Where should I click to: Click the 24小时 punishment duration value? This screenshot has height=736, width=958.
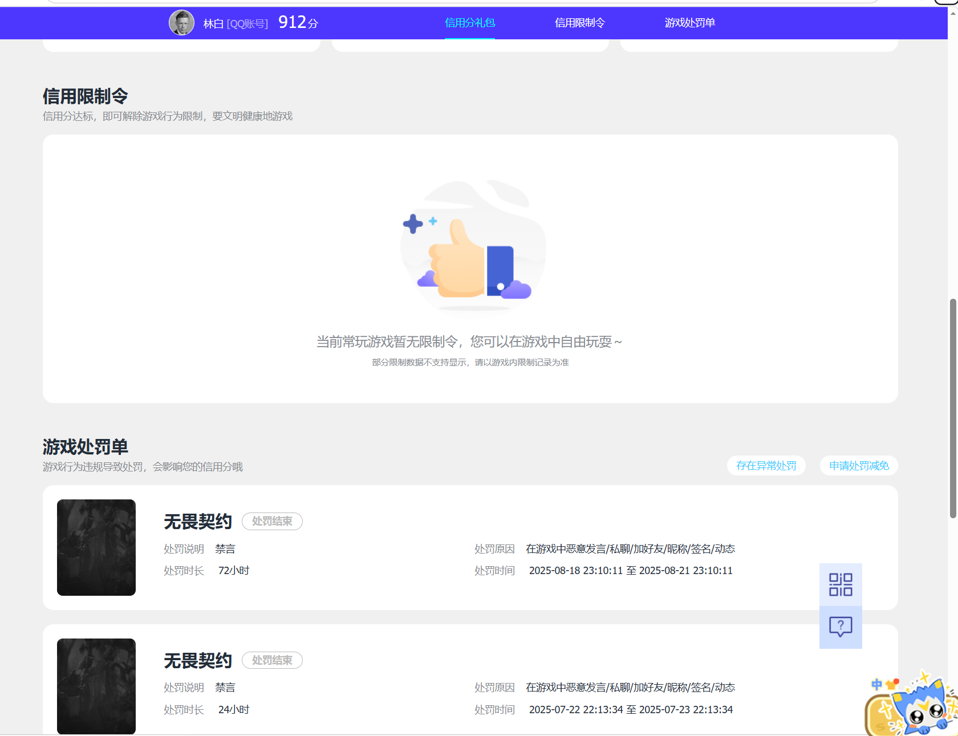coord(234,710)
